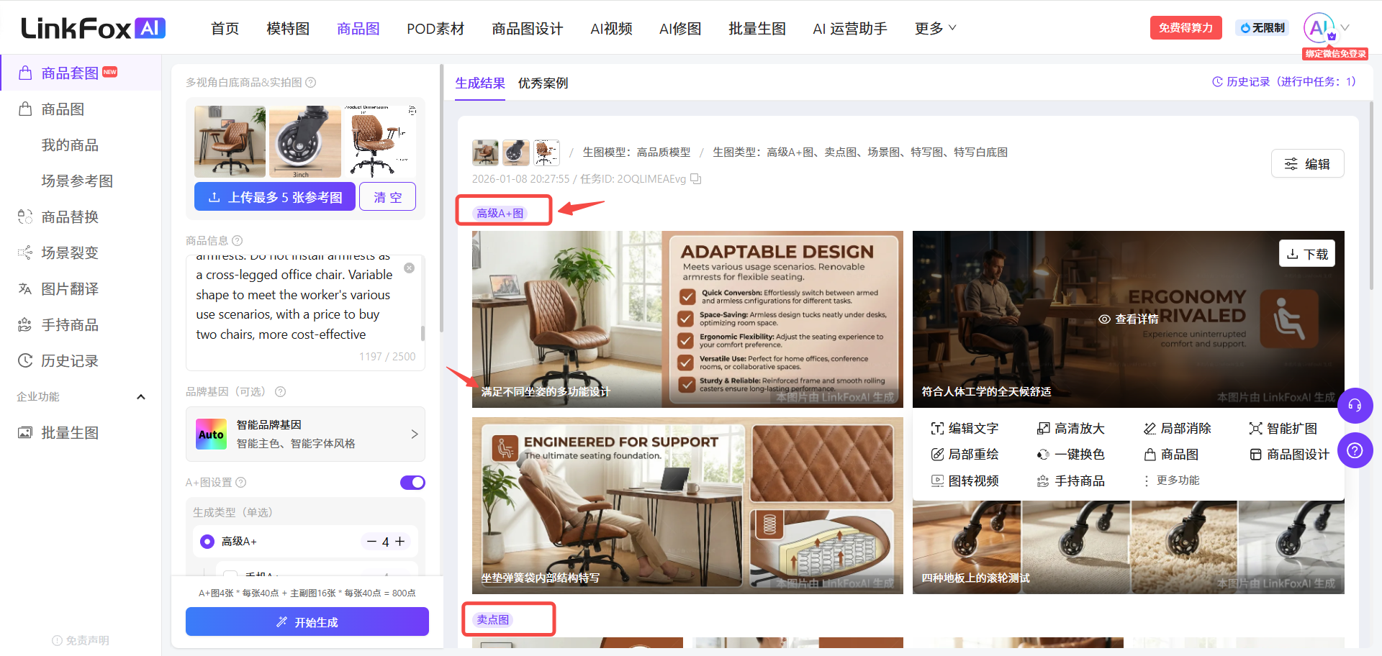Open the ENGINEERED FOR SUPPORT generated image
1382x656 pixels.
tap(687, 505)
